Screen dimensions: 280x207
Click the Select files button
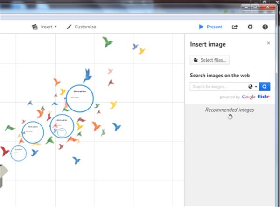coord(210,60)
